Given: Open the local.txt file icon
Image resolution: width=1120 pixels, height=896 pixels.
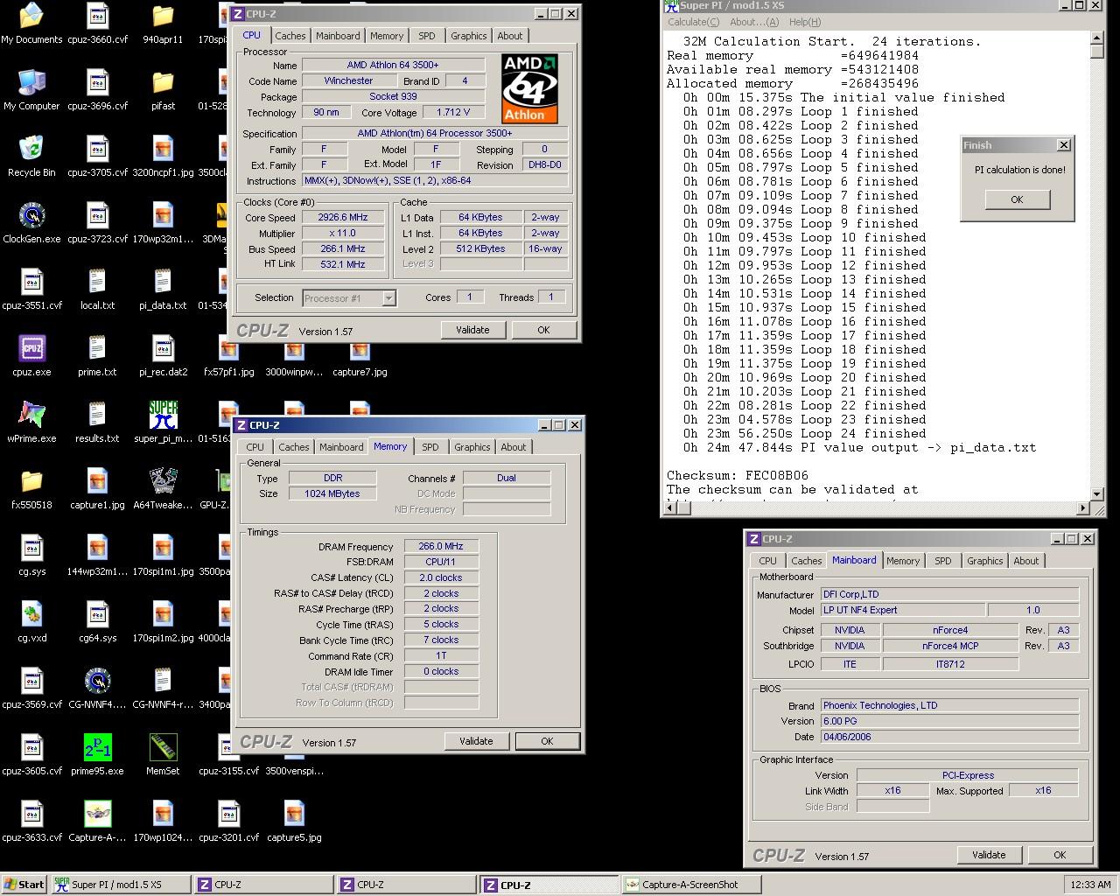Looking at the screenshot, I should 97,290.
